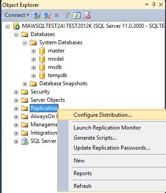Click the tempdb database cylinder icon
Viewport: 166px width, 193px height.
pyautogui.click(x=42, y=75)
